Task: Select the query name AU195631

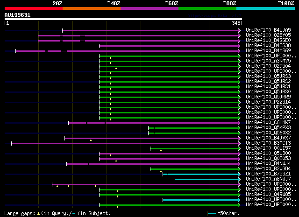Action: click(17, 15)
